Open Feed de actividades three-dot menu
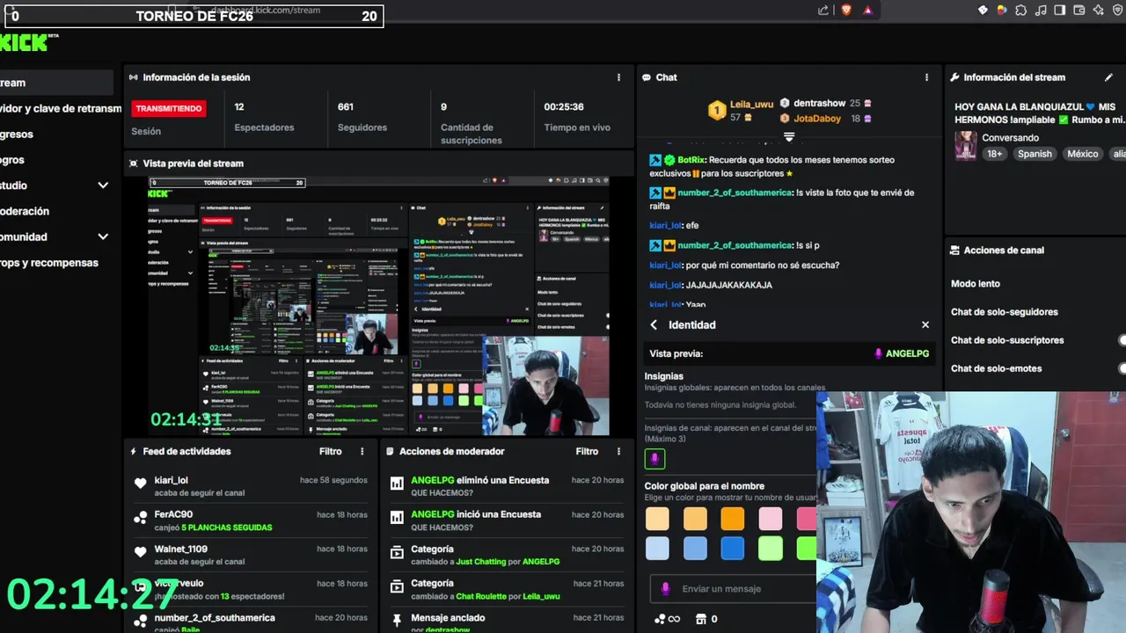The width and height of the screenshot is (1126, 633). (362, 451)
